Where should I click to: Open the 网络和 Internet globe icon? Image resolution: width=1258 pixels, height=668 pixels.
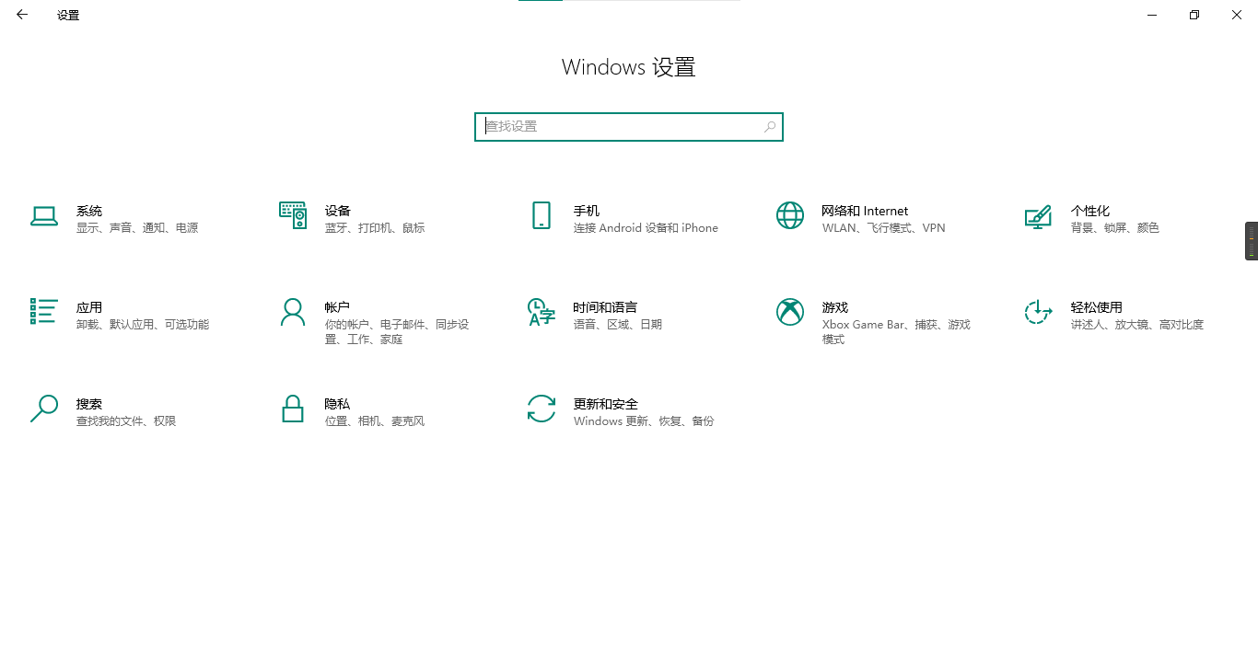click(790, 215)
